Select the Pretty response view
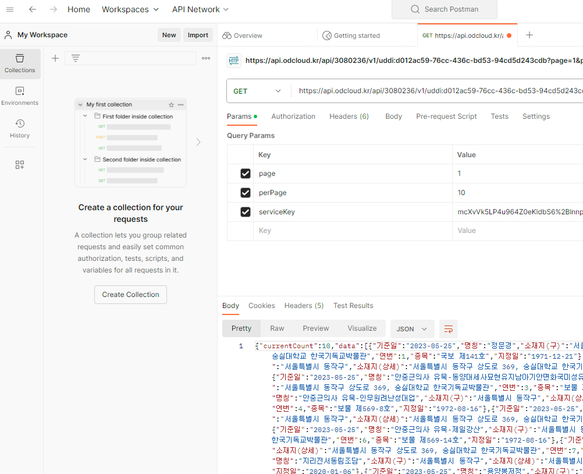 pyautogui.click(x=241, y=328)
